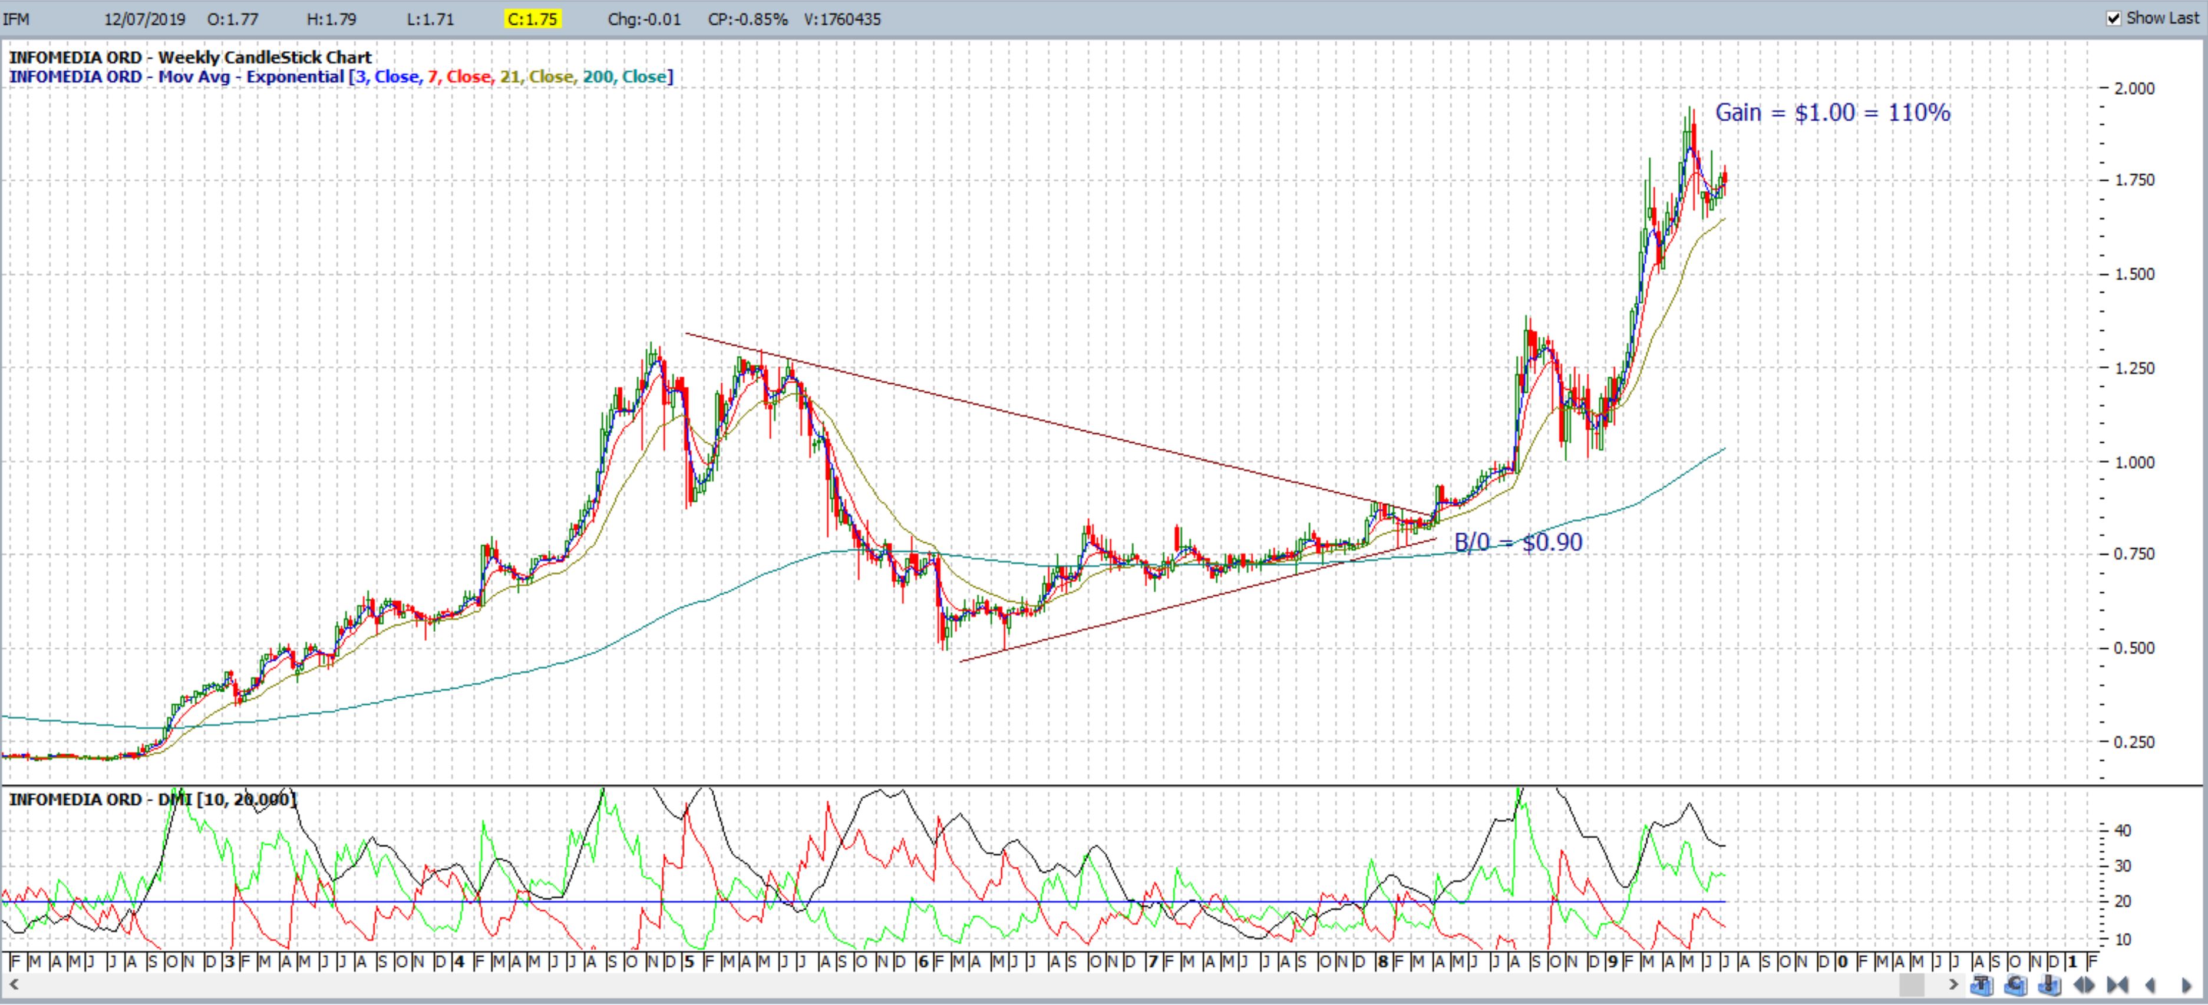Toggle the Show Last checkbox
Image resolution: width=2208 pixels, height=1005 pixels.
[x=2114, y=18]
